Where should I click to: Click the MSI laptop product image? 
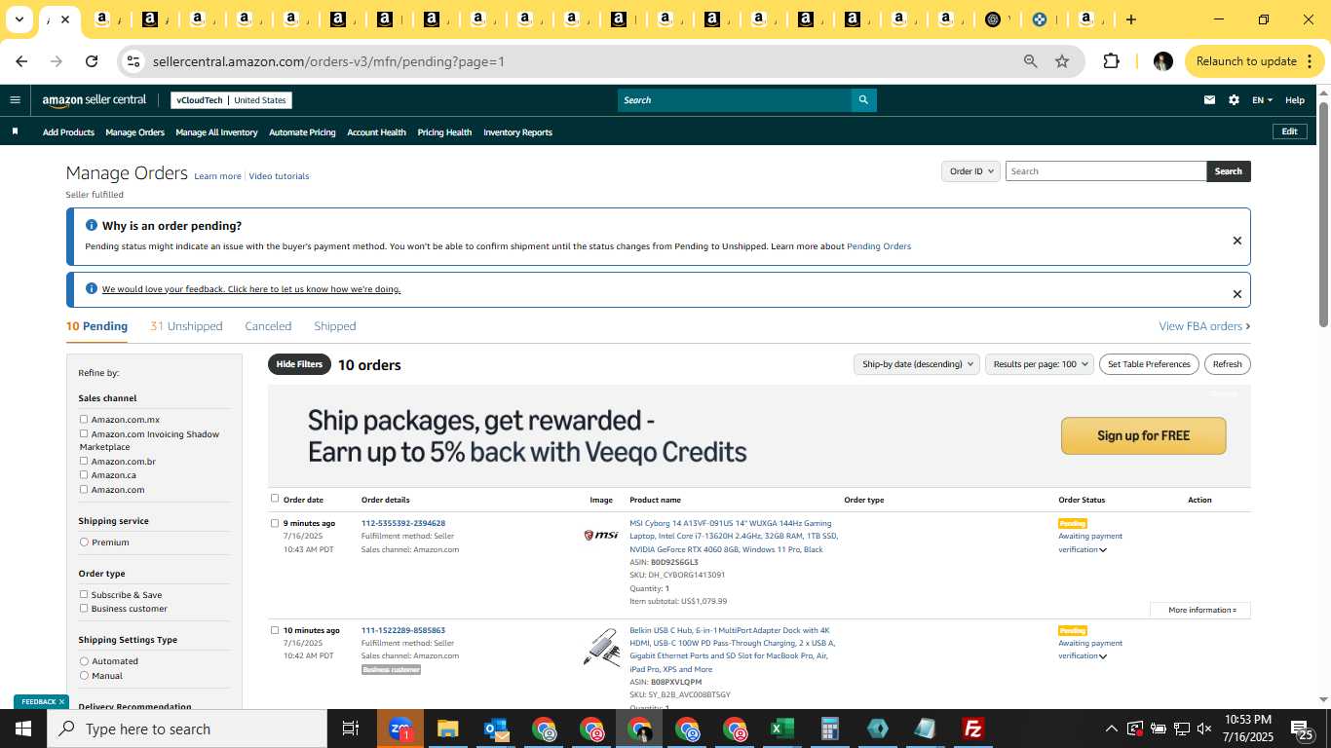coord(601,535)
